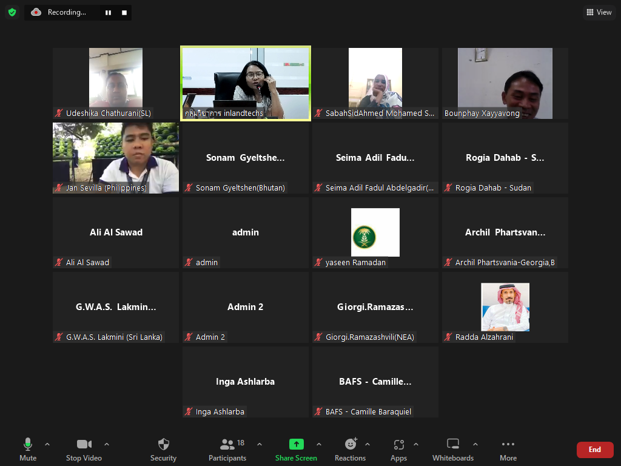Click muted mic icon for G.W.A.S. Lakmini
Screen dimensions: 621x466
[59, 337]
